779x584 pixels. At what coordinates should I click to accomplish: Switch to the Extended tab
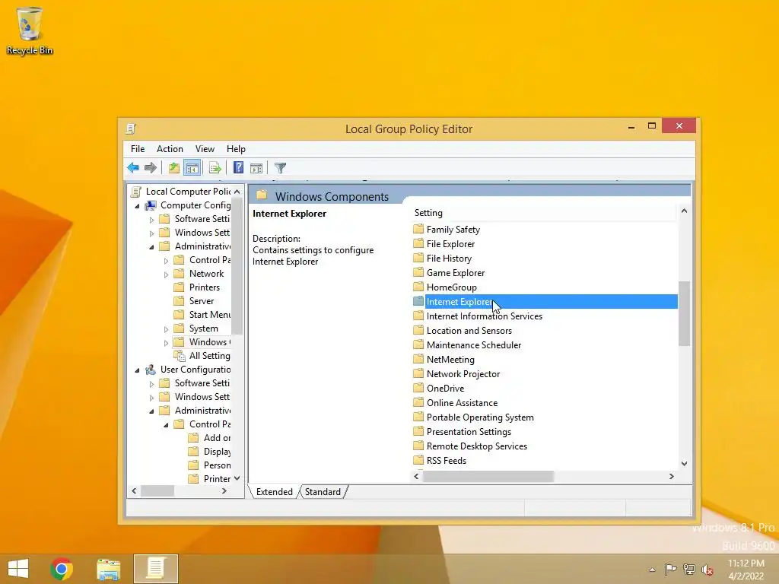(274, 492)
